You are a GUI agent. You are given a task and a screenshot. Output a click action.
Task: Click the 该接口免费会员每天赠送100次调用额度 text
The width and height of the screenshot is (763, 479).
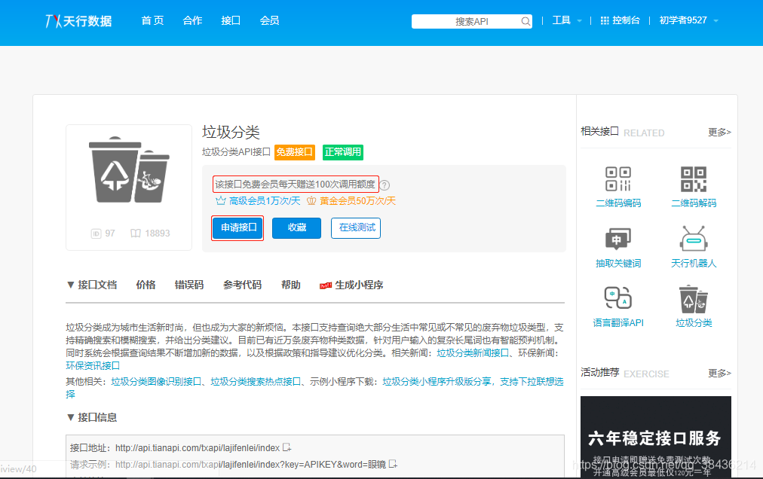point(296,185)
